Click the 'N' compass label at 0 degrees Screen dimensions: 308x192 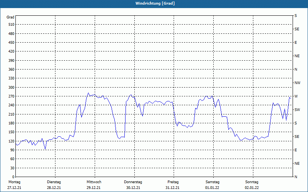(296, 177)
